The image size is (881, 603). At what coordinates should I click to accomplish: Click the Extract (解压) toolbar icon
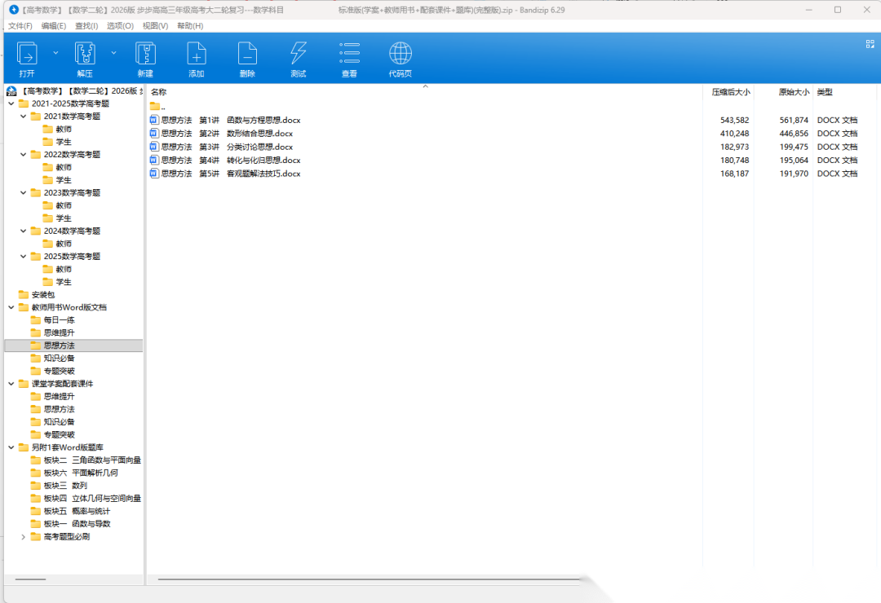click(85, 55)
